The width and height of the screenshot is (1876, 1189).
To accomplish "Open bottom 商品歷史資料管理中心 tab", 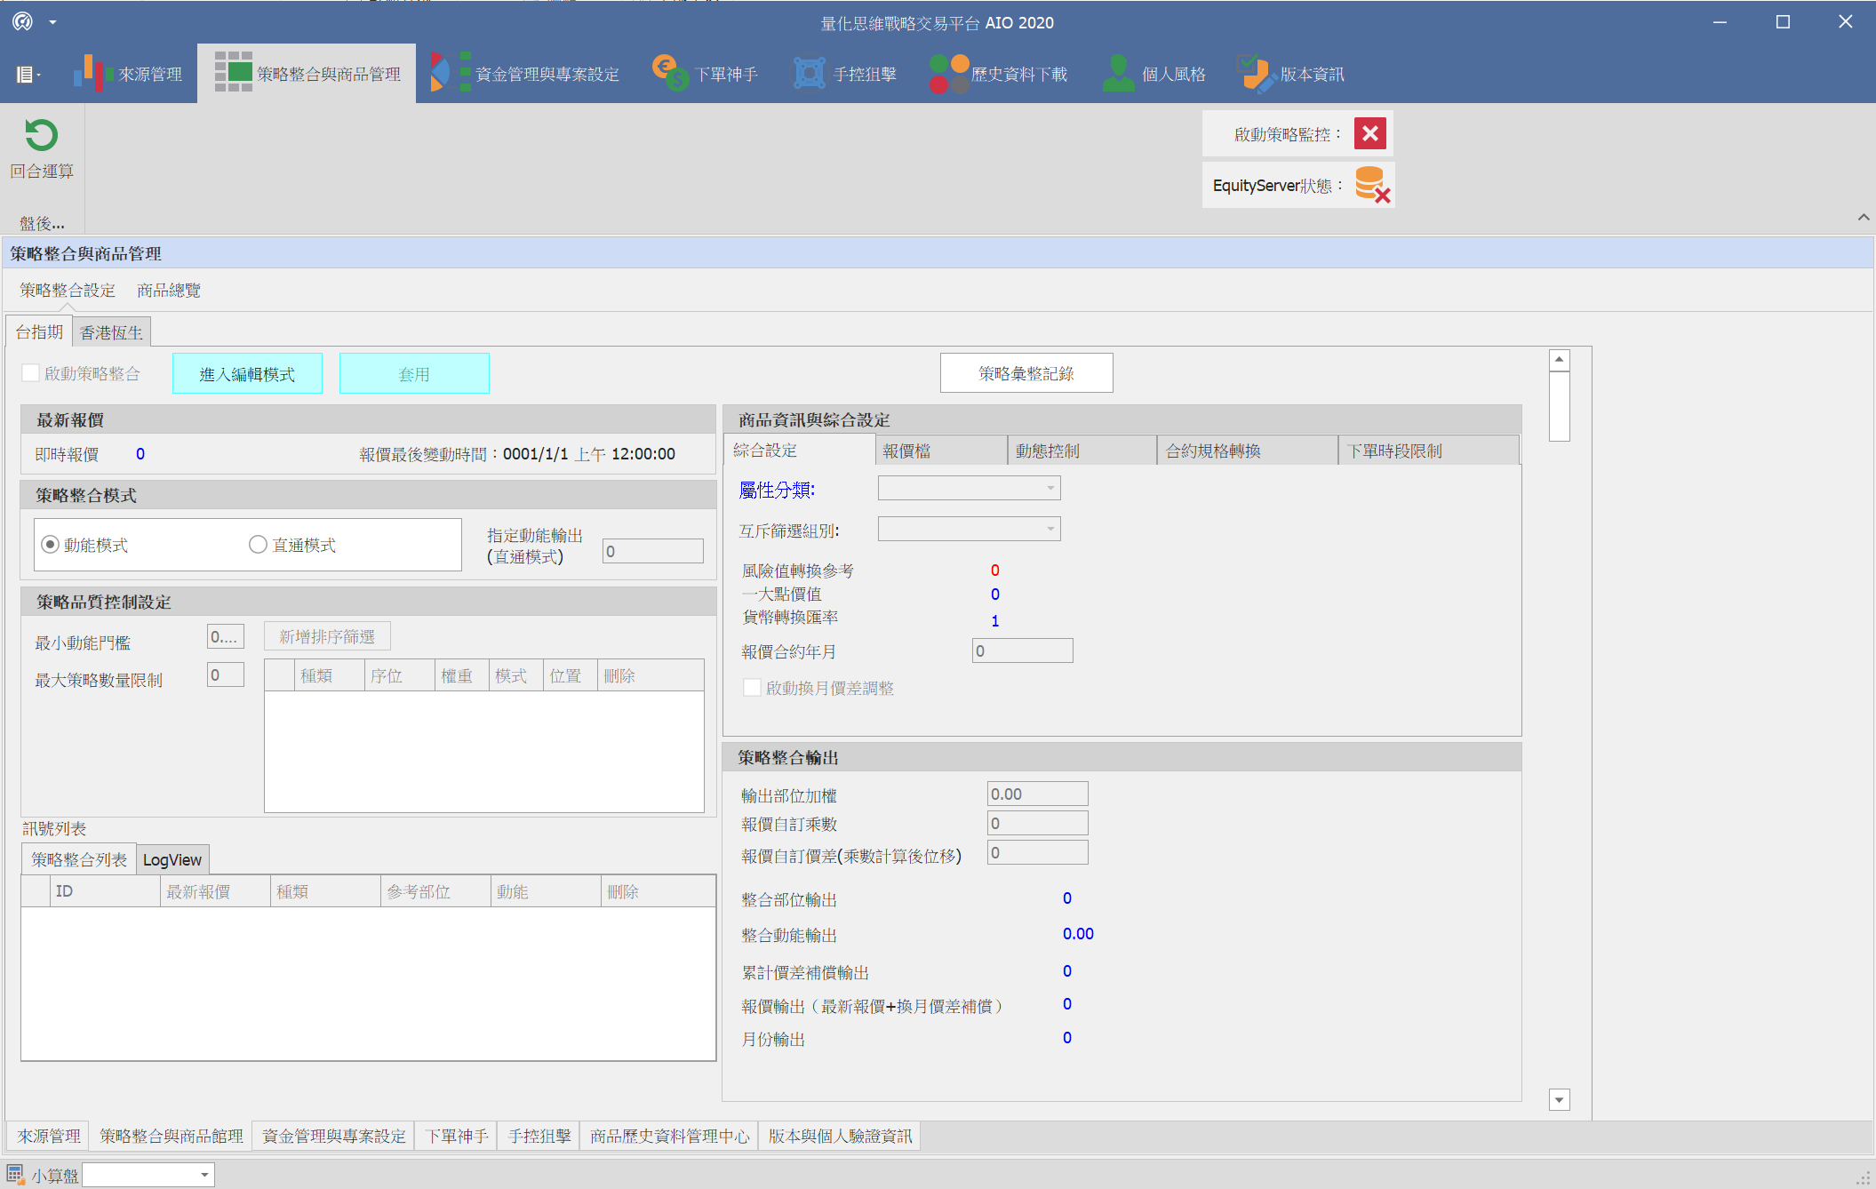I will coord(669,1136).
